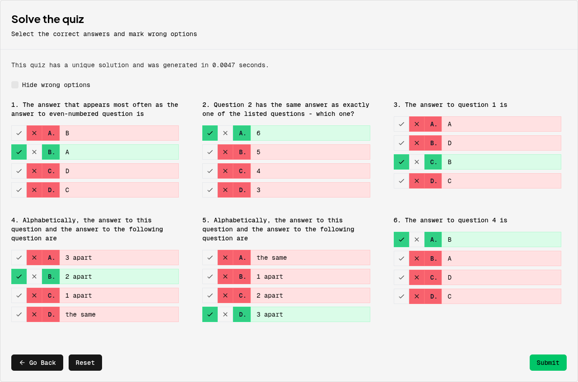The height and width of the screenshot is (382, 578).
Task: Mark option B "5" in question 2 as correct
Action: coord(210,152)
